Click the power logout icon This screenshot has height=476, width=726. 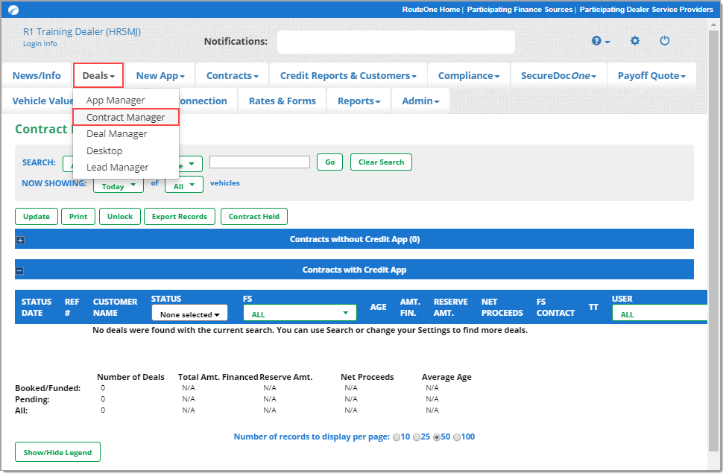coord(664,41)
